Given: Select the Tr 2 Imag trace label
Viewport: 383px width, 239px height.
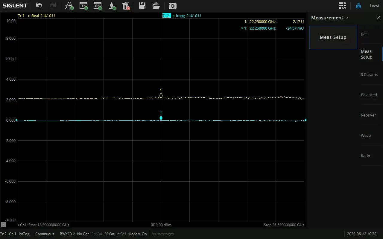Looking at the screenshot, I should point(181,16).
